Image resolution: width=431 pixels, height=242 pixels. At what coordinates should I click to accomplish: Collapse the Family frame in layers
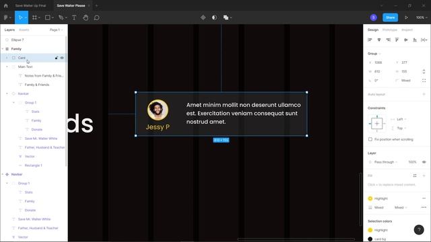[3, 49]
